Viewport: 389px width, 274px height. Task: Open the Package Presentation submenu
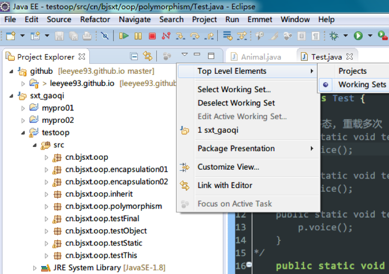click(x=249, y=149)
